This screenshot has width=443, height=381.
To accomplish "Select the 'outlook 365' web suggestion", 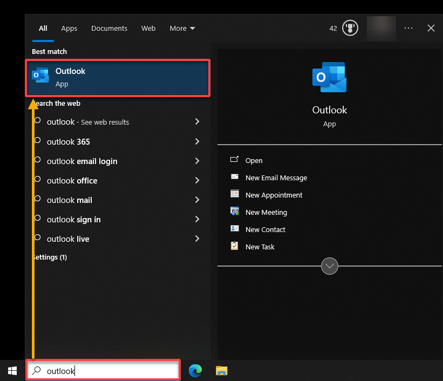I will (69, 141).
